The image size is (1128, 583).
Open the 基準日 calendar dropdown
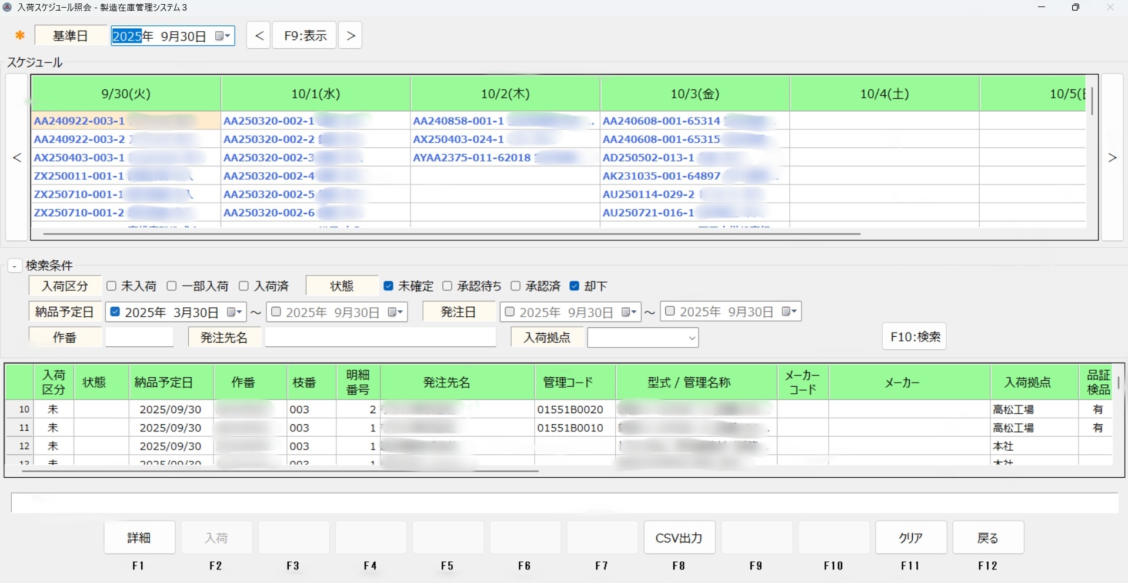coord(222,36)
